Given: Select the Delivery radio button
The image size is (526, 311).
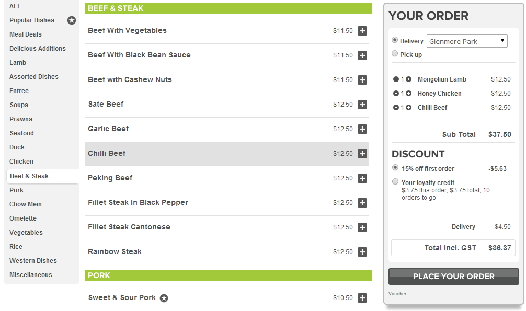Looking at the screenshot, I should pyautogui.click(x=395, y=40).
